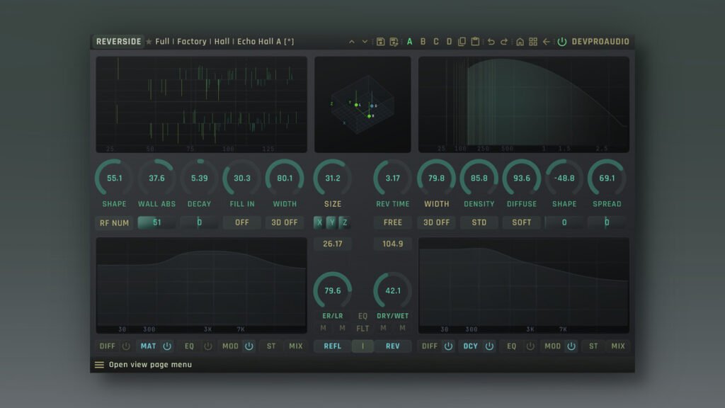Open the reflections MIX tab

click(295, 346)
